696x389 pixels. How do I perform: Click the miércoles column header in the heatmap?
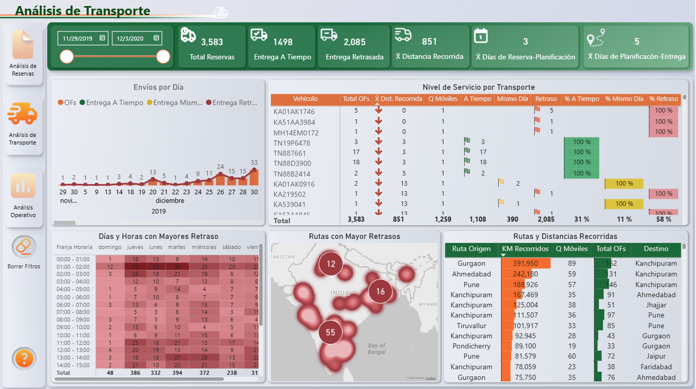point(204,247)
